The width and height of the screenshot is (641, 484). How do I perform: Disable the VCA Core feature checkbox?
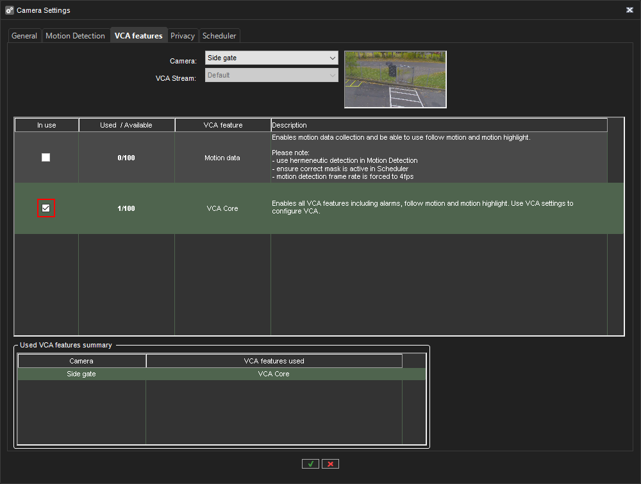[46, 208]
